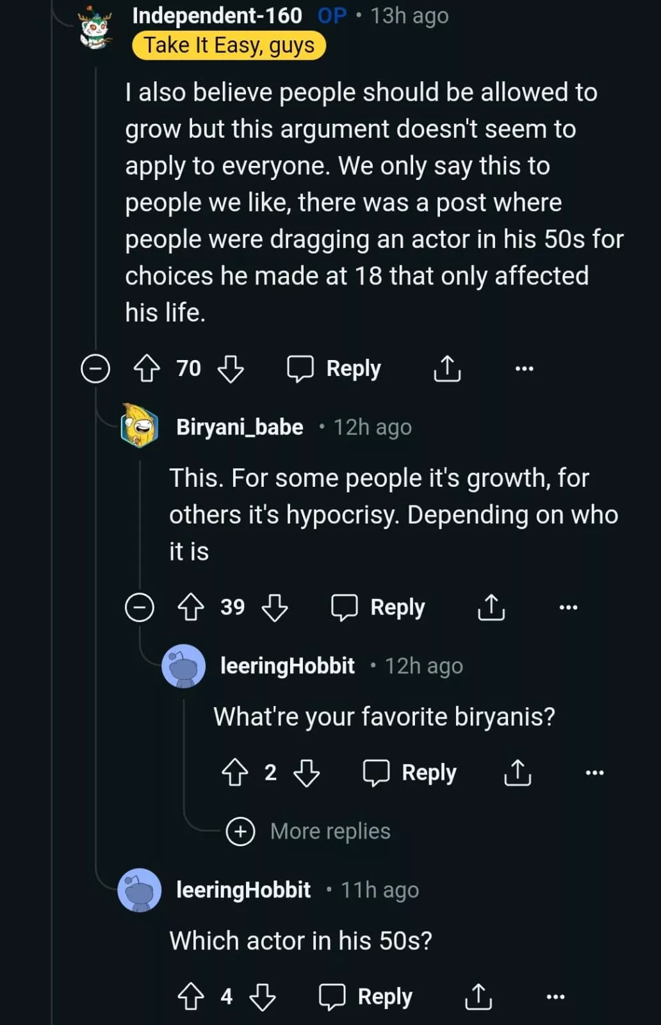The image size is (661, 1025).
Task: View Independent-160's profile avatar
Action: 95,29
